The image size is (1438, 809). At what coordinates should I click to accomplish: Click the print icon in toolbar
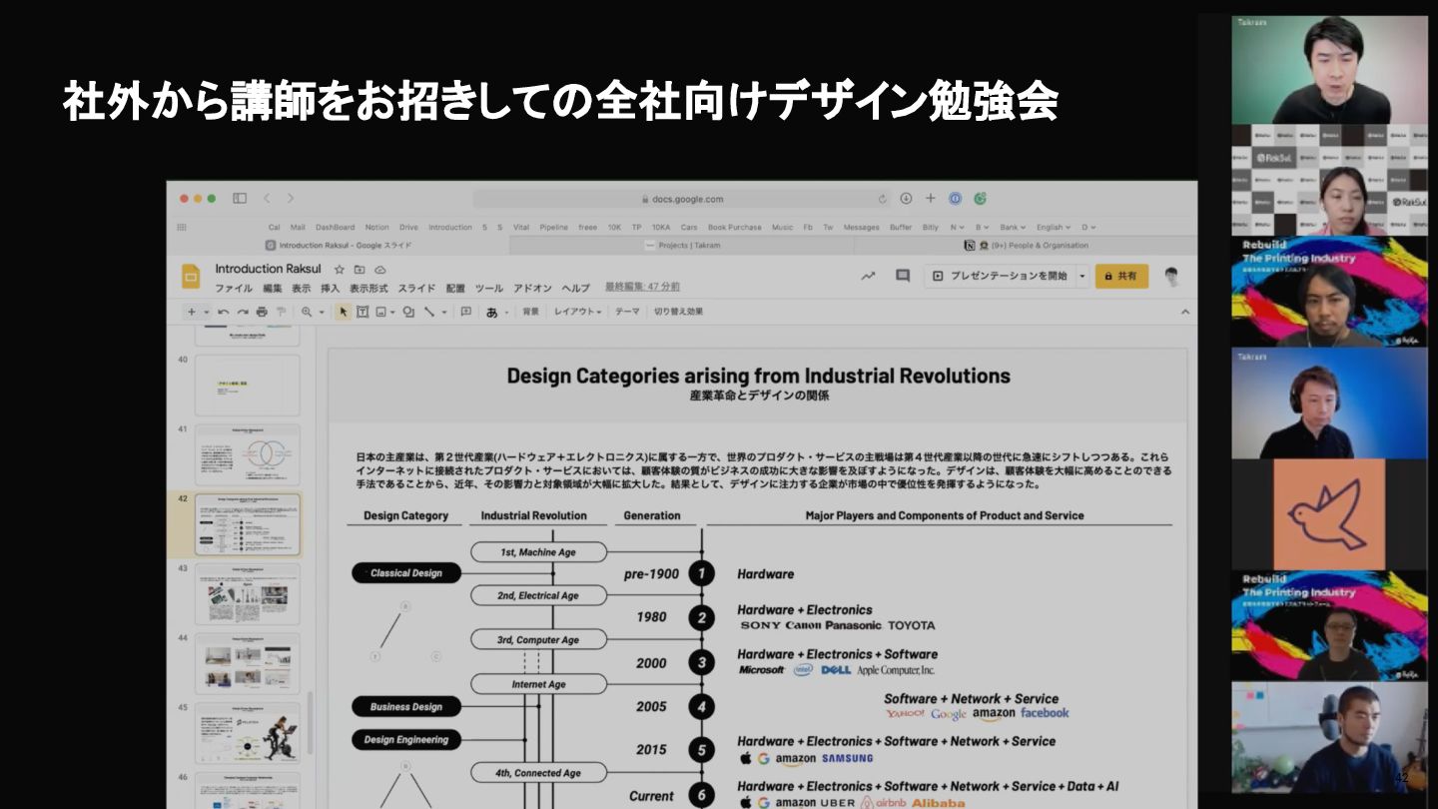[262, 312]
